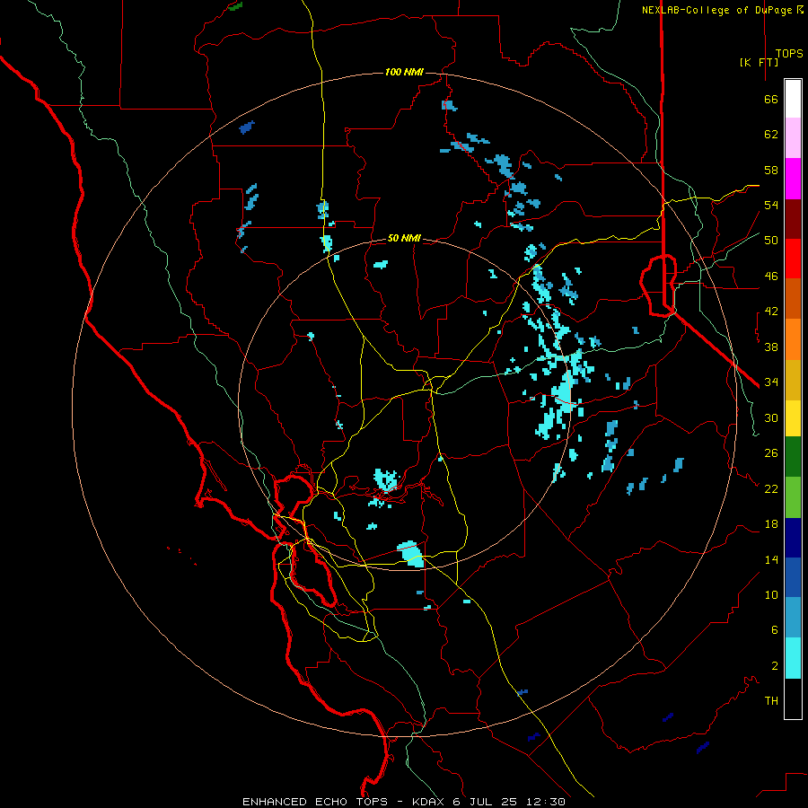
Task: Select the 14 scale value
Action: click(x=771, y=559)
